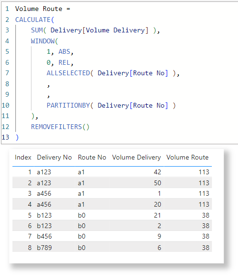Click the CALCULATE( keyword on line 2
Image resolution: width=238 pixels, height=280 pixels.
pos(34,20)
